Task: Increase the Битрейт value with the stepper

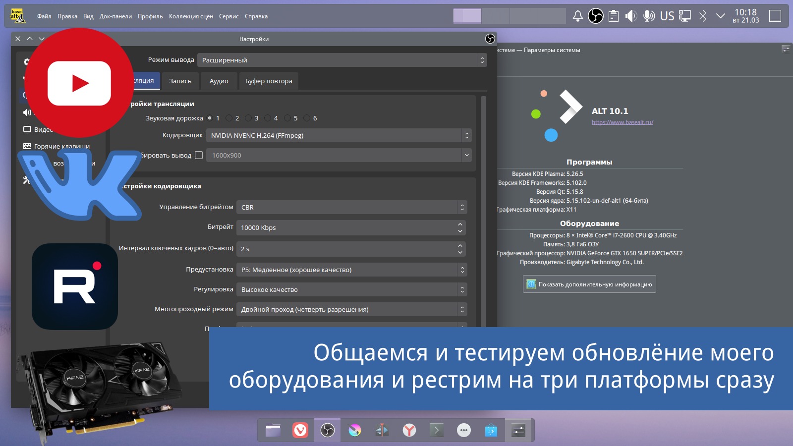Action: [x=460, y=225]
